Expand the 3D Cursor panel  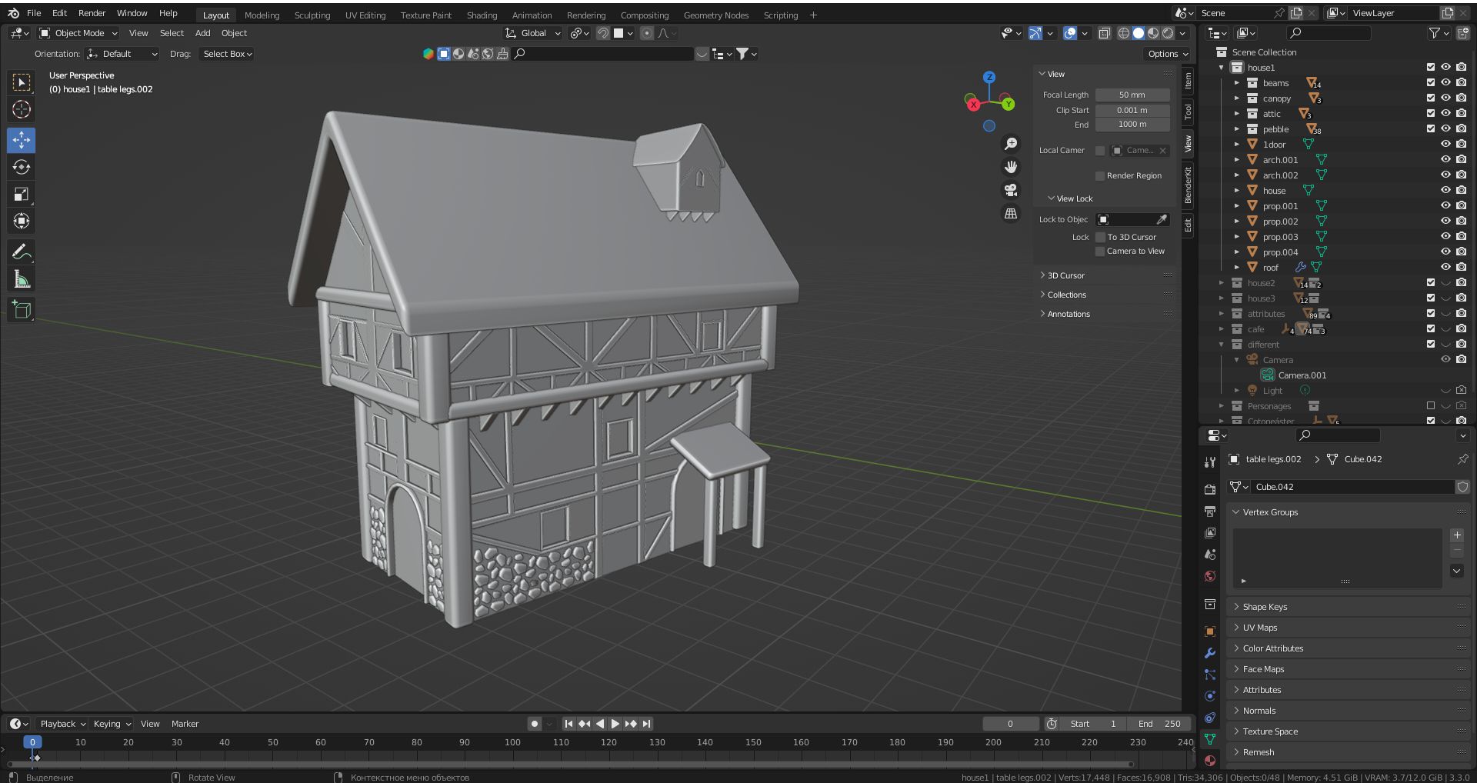pos(1065,275)
